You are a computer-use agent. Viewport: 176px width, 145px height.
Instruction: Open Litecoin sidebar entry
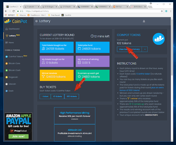(x=12, y=84)
